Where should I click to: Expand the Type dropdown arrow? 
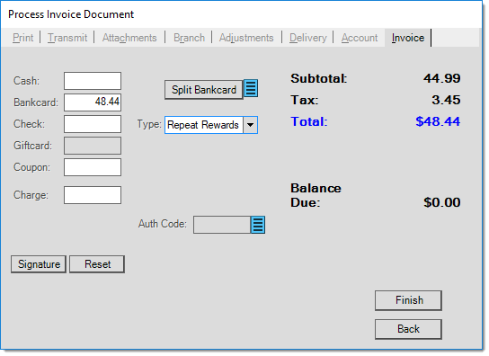[250, 125]
